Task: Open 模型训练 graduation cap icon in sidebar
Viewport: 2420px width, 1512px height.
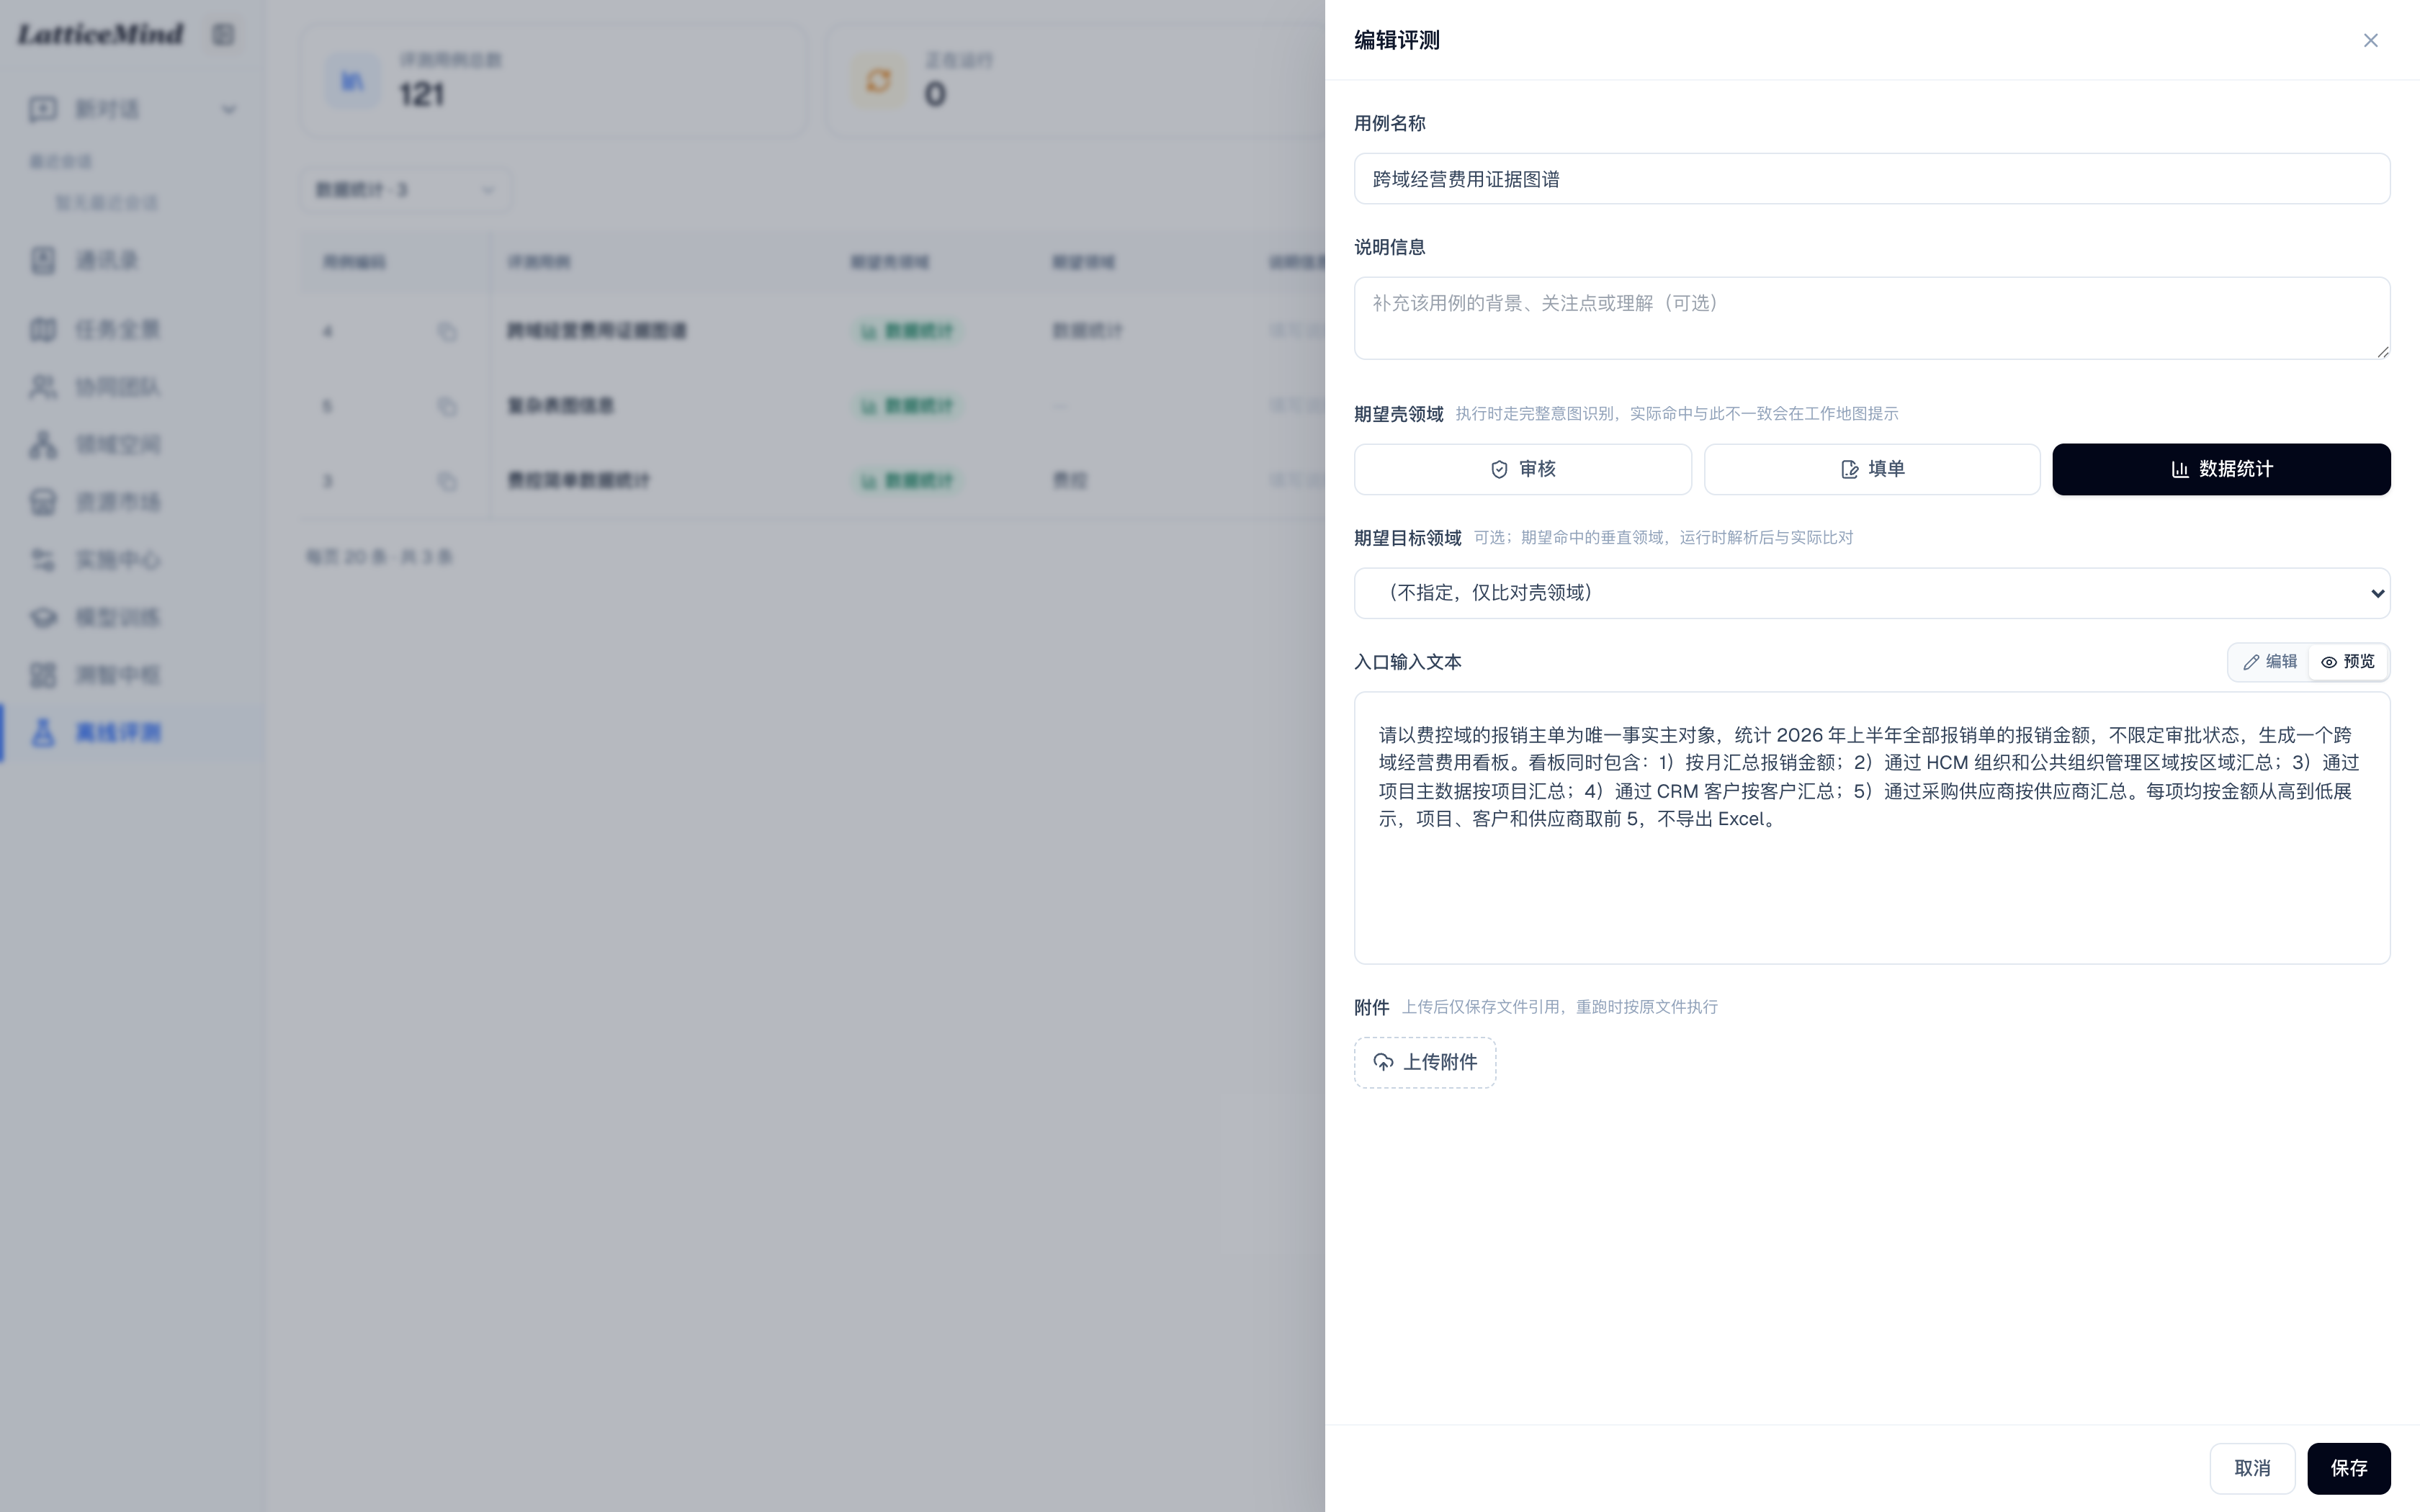Action: (x=43, y=617)
